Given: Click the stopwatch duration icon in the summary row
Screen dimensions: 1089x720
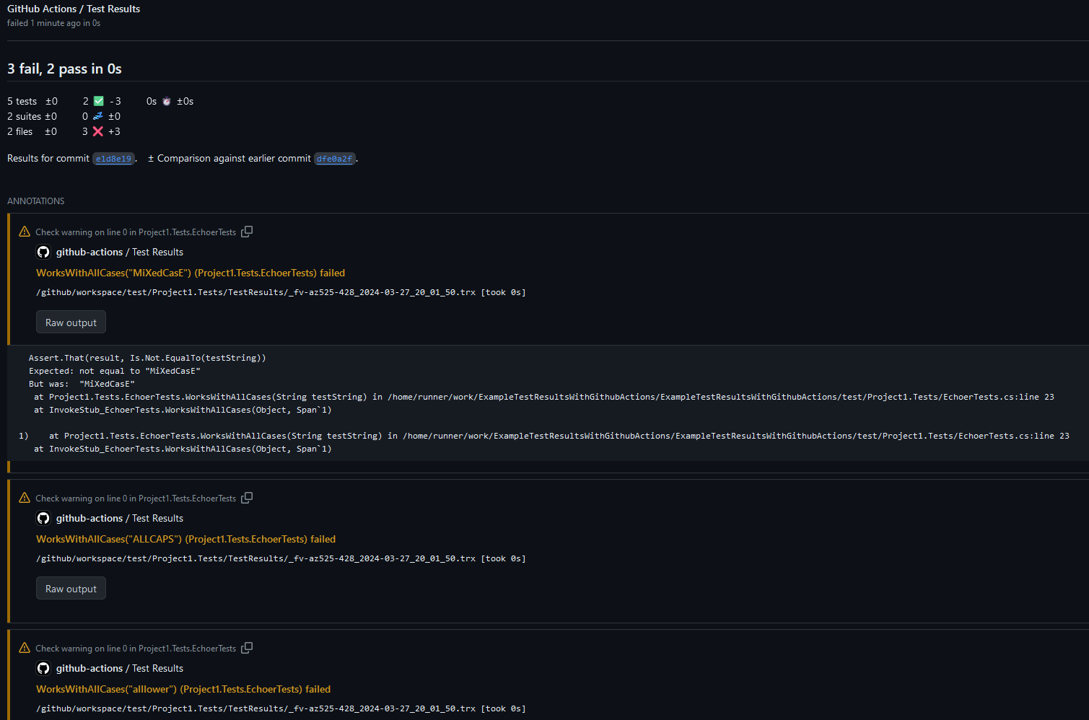Looking at the screenshot, I should click(166, 101).
